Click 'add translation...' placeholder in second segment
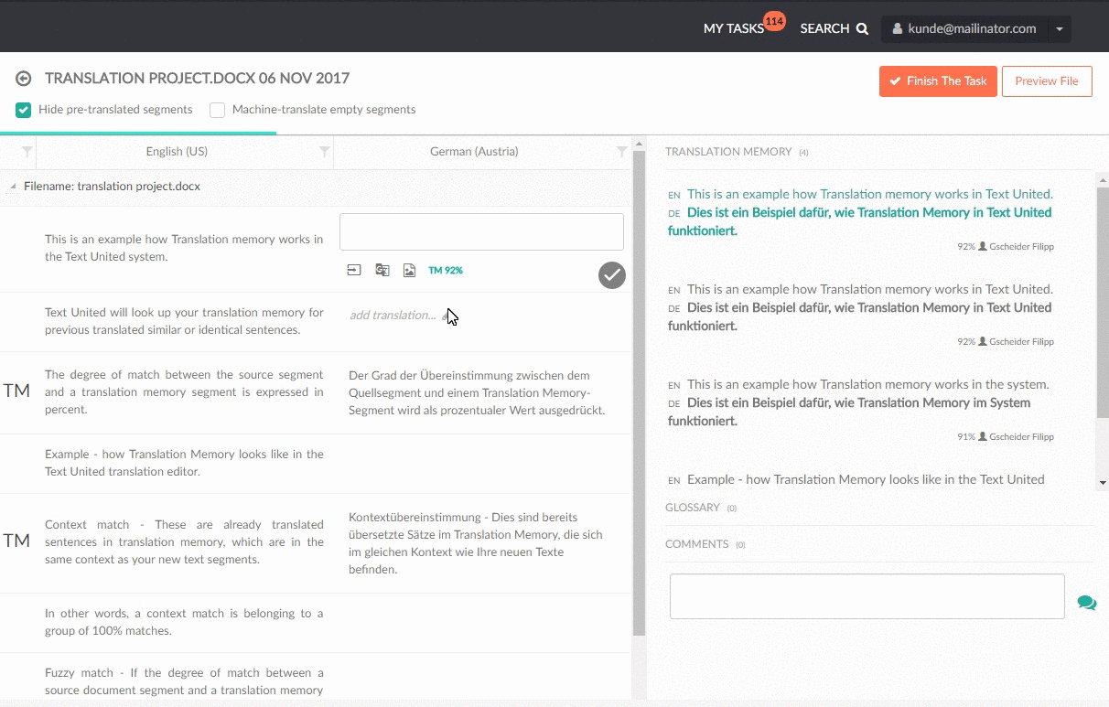 [393, 316]
